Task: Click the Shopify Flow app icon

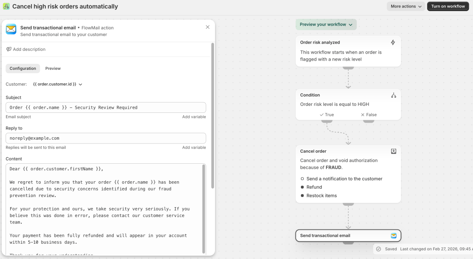Action: pos(6,6)
